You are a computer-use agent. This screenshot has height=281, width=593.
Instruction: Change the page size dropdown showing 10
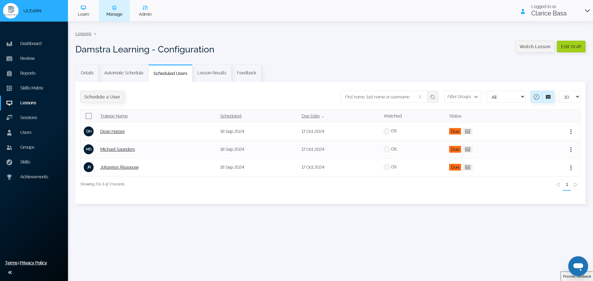click(x=570, y=97)
